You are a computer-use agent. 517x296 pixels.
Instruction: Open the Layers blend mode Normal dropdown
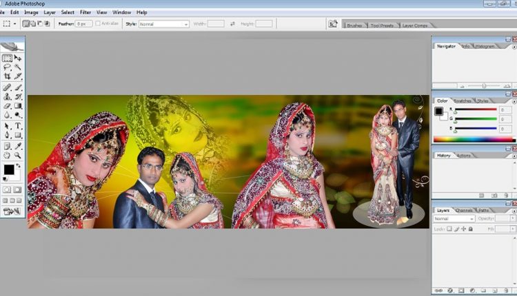click(454, 219)
